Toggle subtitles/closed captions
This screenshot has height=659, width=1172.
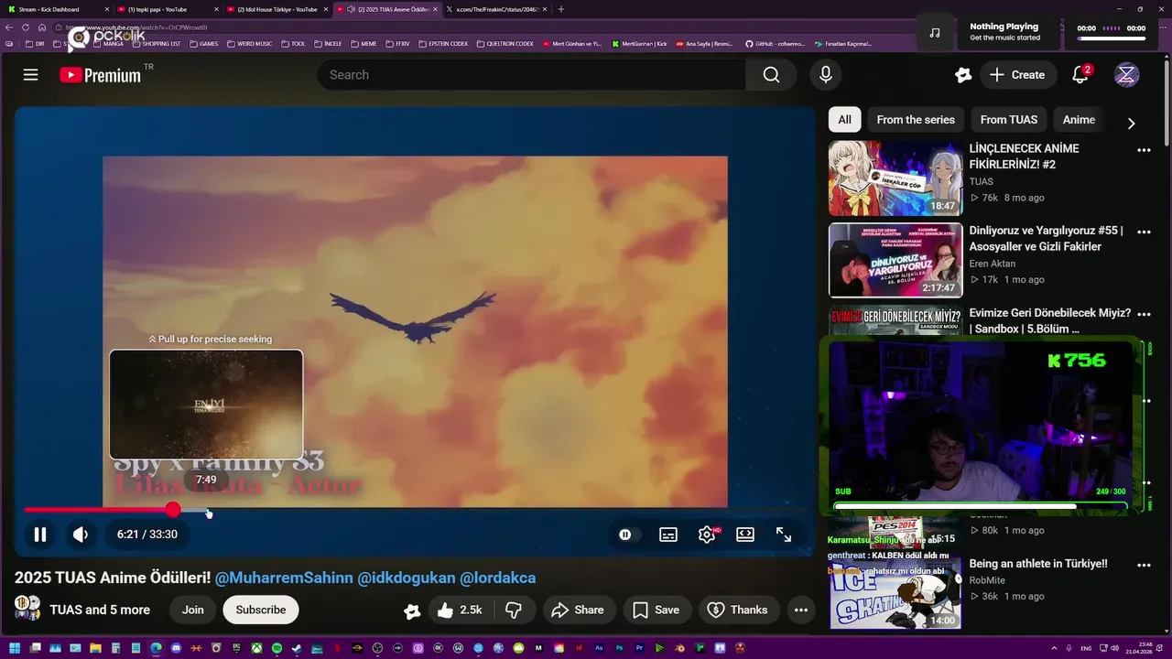(x=668, y=535)
